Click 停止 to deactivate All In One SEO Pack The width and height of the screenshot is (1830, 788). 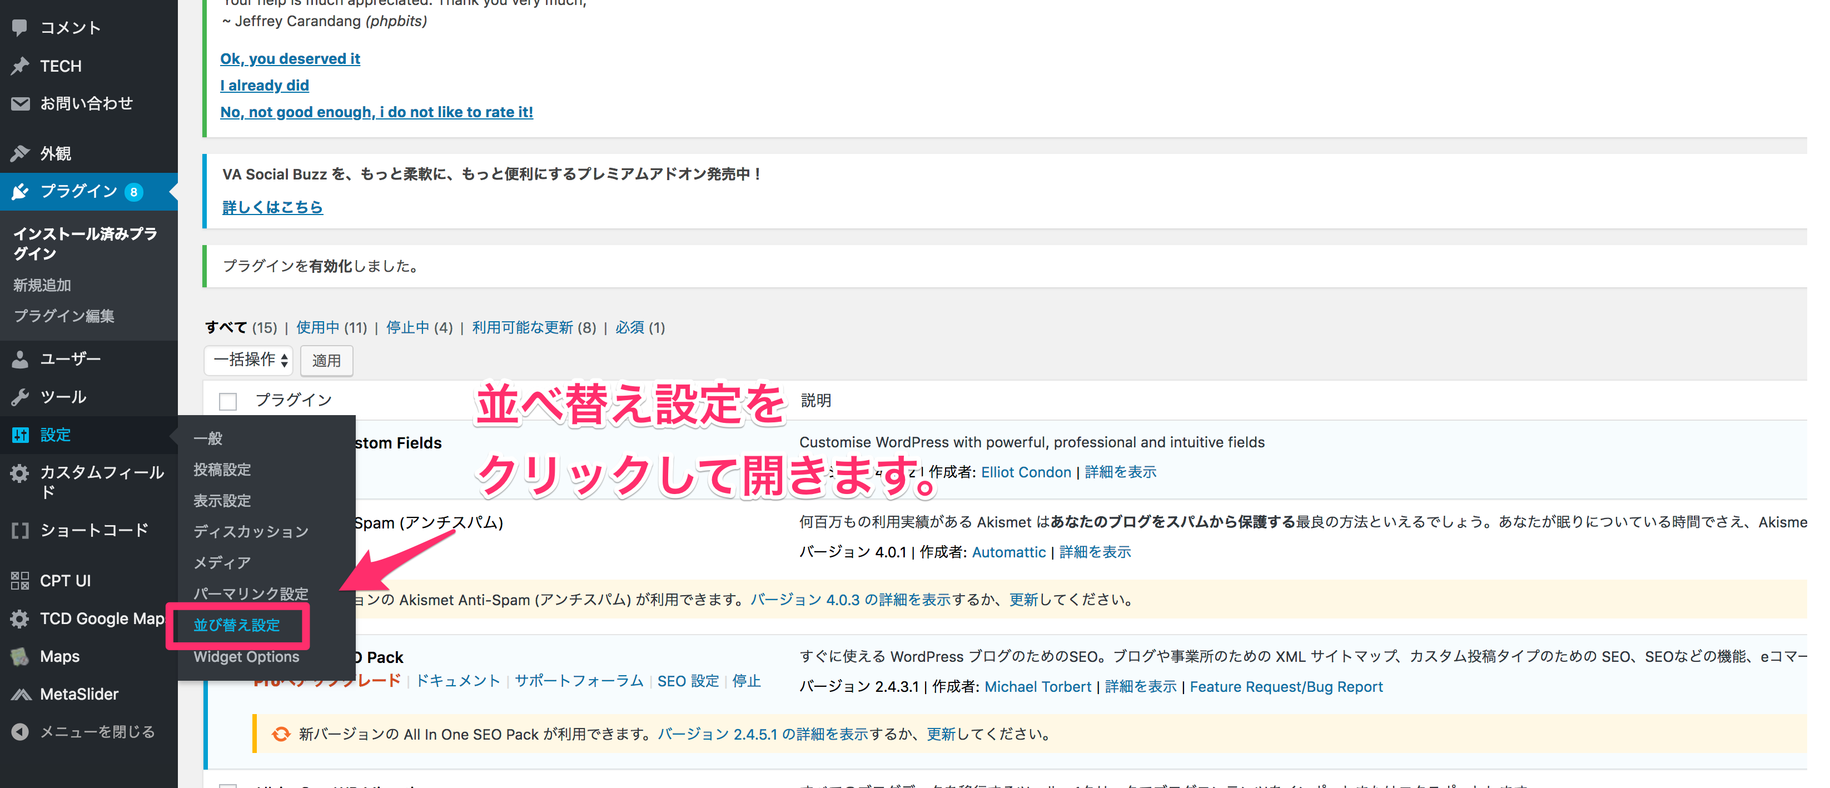pyautogui.click(x=747, y=681)
